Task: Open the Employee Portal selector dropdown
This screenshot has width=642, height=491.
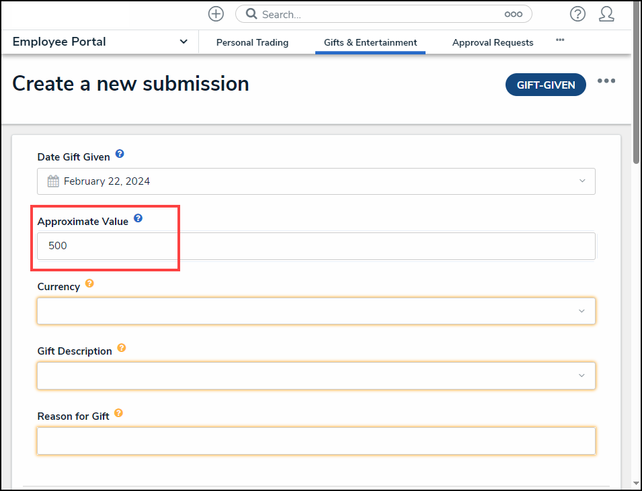Action: (100, 42)
